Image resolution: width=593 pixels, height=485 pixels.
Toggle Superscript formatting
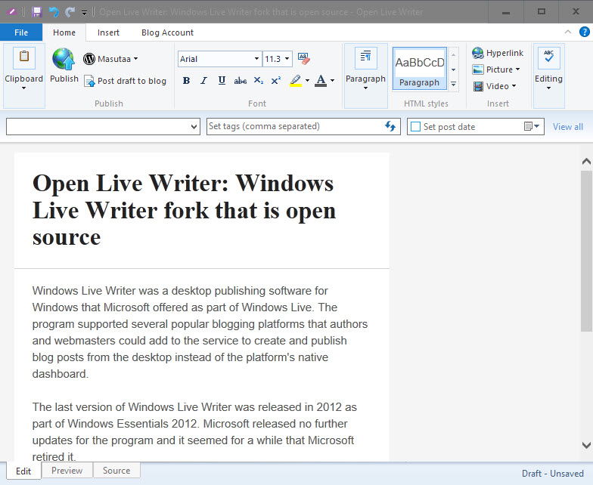point(276,80)
